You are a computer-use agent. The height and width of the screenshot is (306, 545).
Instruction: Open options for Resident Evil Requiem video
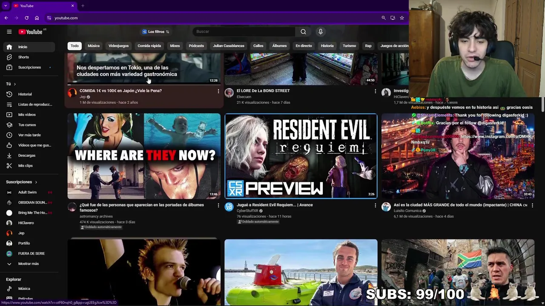tap(375, 206)
